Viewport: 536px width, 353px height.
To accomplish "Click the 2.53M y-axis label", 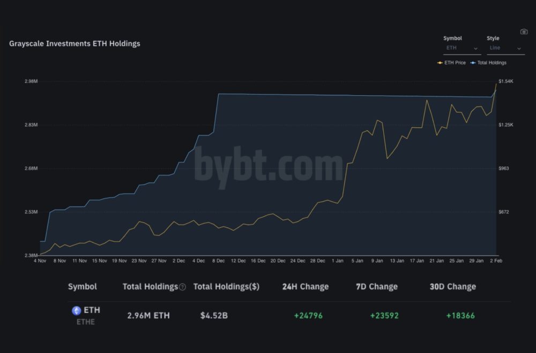I will coord(31,212).
